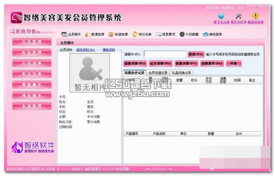275x176 pixels.
Task: Switch to the 礼品兑换记录 tab
Action: (181, 73)
